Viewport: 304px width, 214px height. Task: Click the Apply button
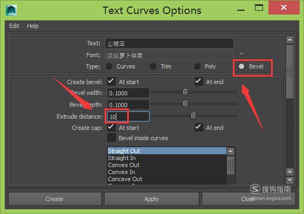pyautogui.click(x=151, y=199)
